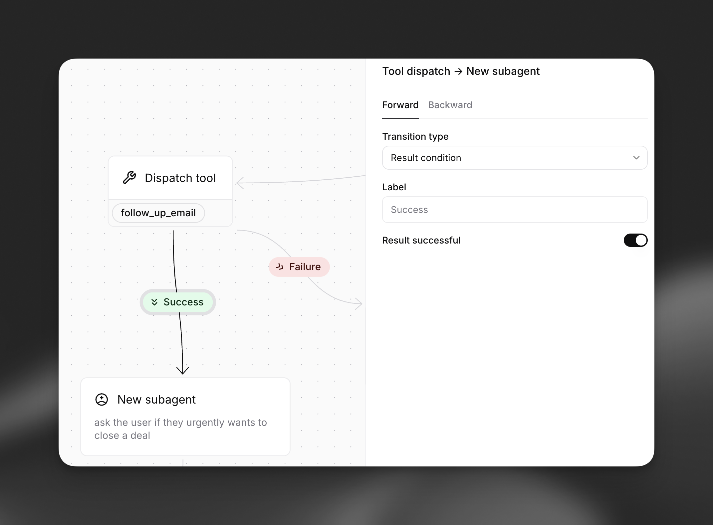The image size is (713, 525).
Task: Disable the Result successful toggle
Action: (635, 240)
